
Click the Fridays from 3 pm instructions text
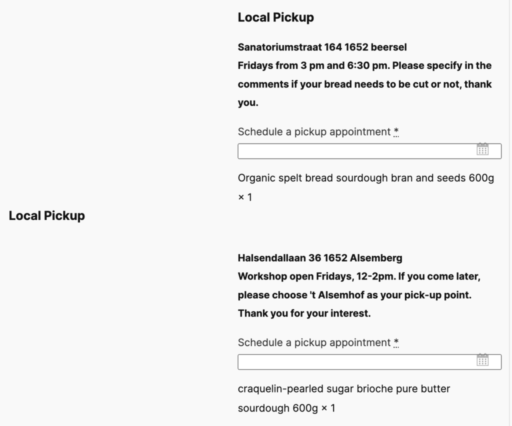pos(364,84)
